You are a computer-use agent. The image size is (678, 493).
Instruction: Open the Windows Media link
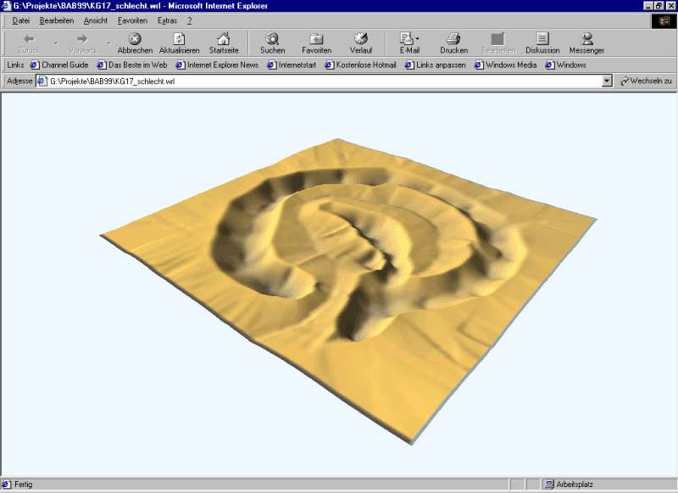point(506,64)
